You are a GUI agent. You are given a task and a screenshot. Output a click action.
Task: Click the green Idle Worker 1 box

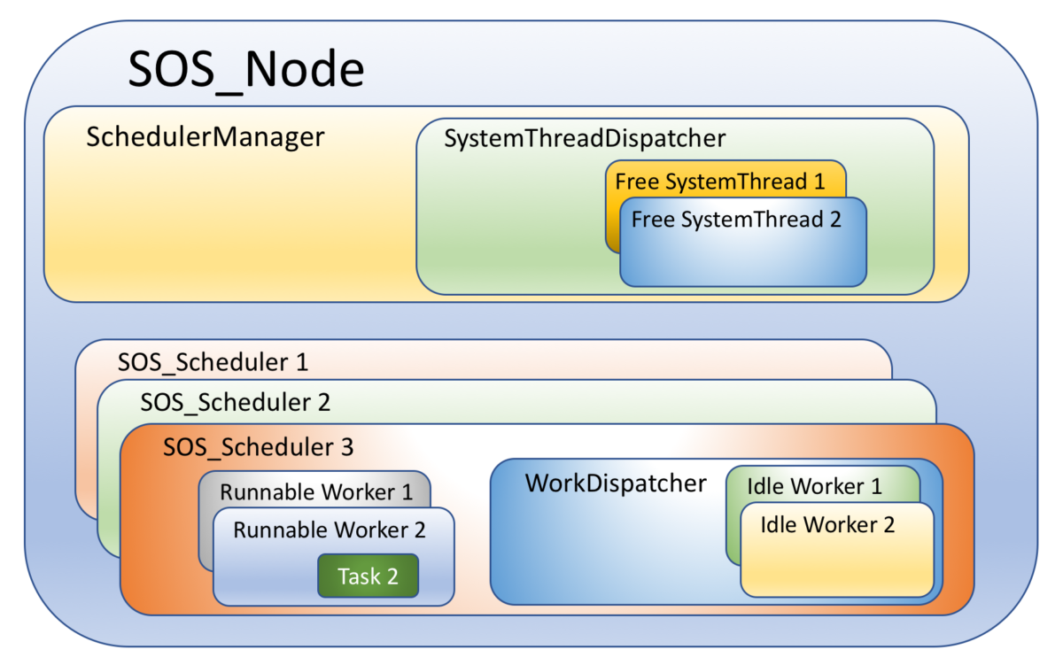point(814,486)
